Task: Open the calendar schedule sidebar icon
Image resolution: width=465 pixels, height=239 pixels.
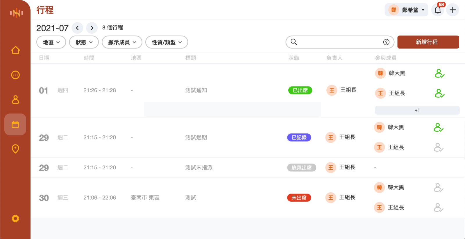Action: click(15, 124)
